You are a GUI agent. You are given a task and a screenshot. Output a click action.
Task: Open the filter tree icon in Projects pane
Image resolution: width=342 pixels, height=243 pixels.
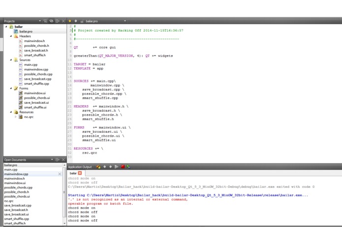(45, 21)
